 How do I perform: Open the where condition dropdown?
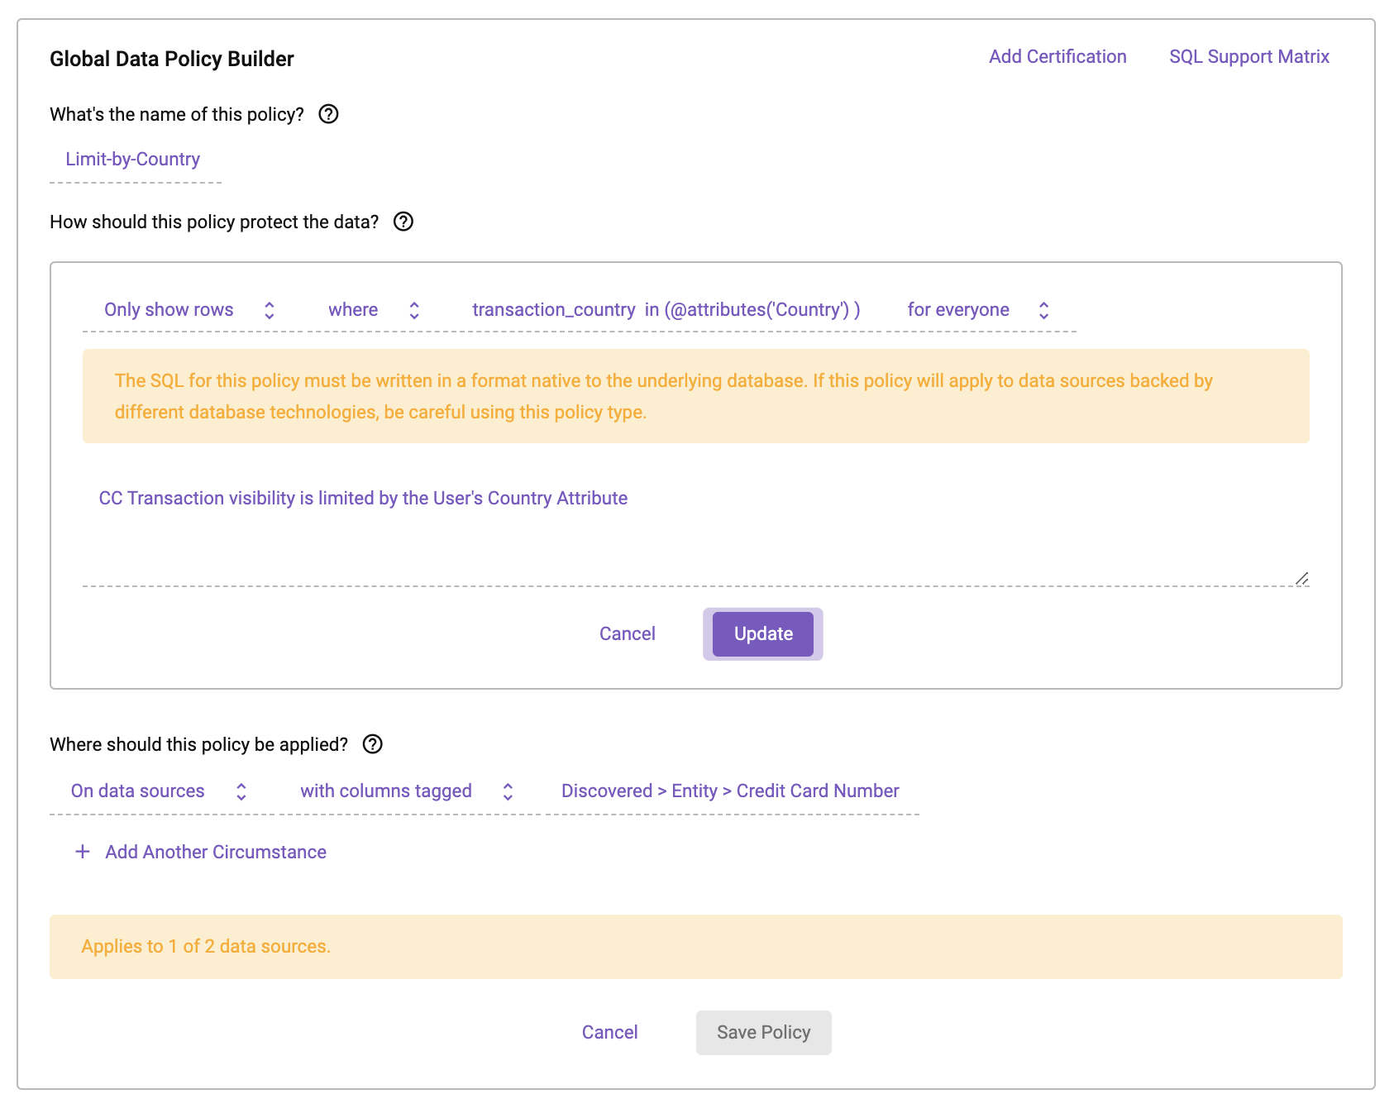point(375,310)
